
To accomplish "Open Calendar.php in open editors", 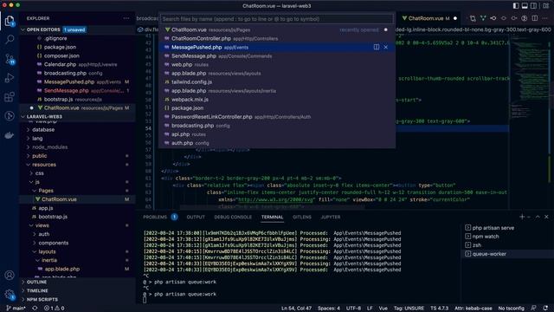I will coord(77,64).
